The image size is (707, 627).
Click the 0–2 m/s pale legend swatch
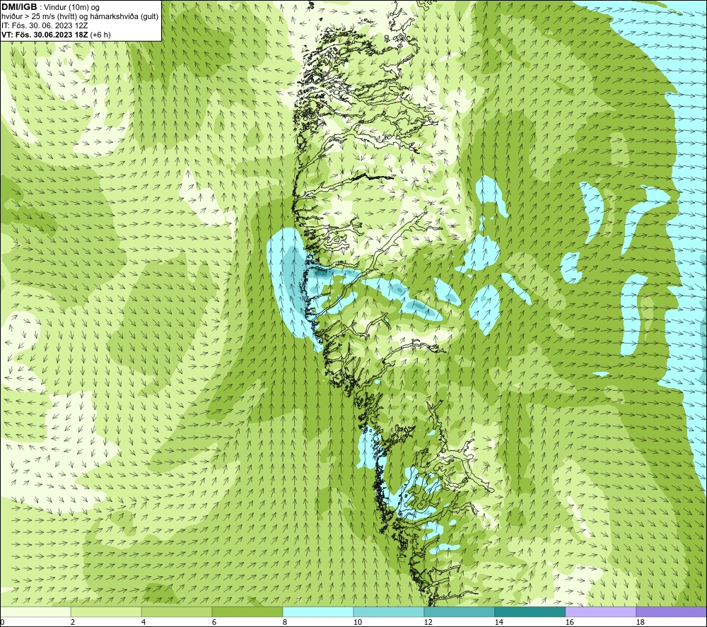pos(35,612)
